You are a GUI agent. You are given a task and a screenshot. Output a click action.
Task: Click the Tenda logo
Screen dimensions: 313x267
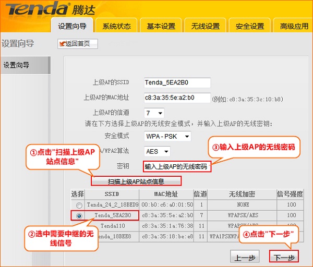tap(50, 9)
